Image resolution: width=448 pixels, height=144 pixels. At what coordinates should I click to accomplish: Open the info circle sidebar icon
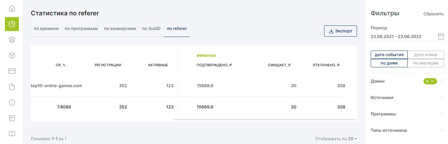[x=12, y=103]
